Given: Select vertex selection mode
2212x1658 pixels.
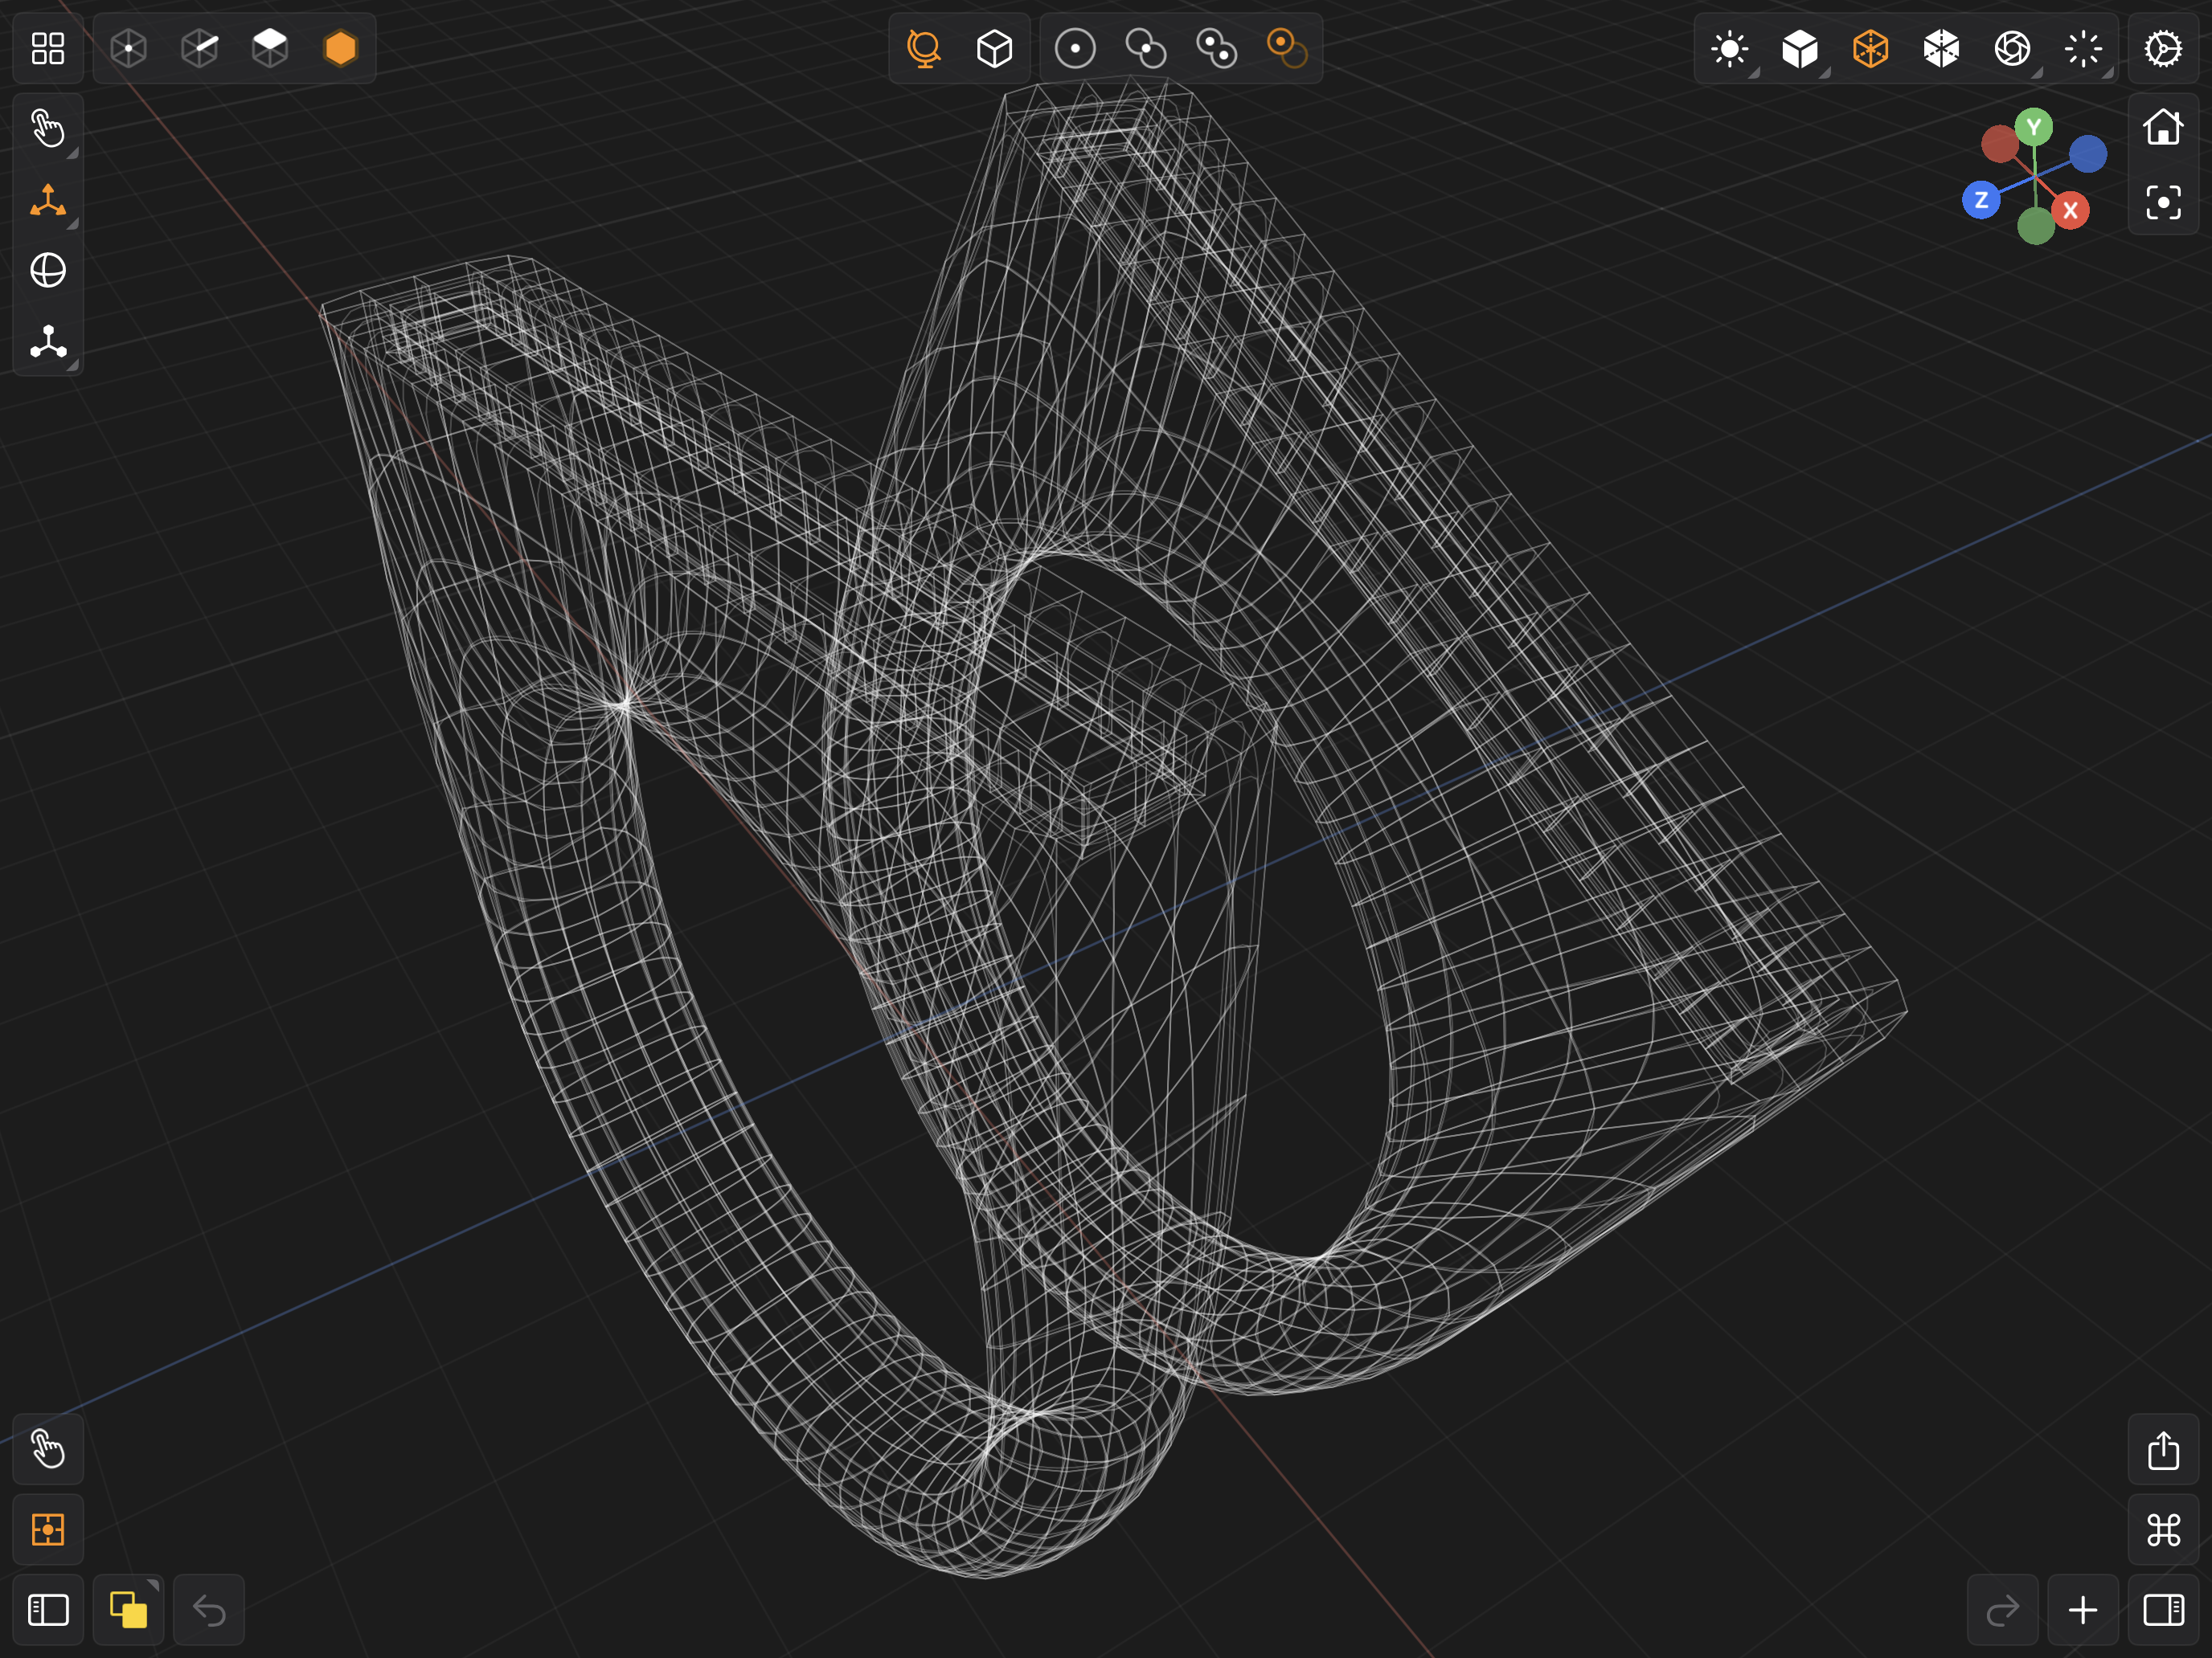Looking at the screenshot, I should pyautogui.click(x=129, y=48).
